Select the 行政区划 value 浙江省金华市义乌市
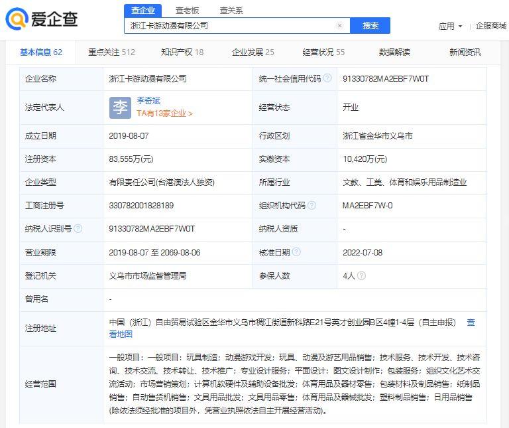The height and width of the screenshot is (428, 509). pos(378,136)
